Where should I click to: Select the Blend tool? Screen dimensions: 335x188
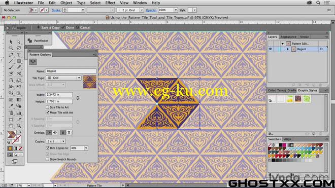coord(19,106)
